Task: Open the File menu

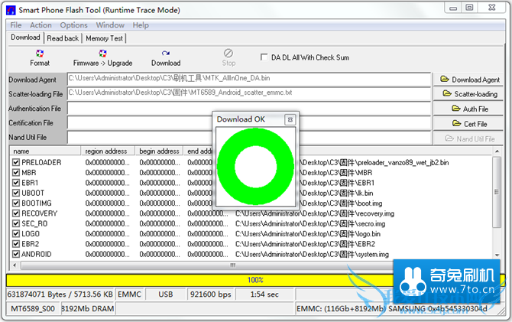Action: 16,25
